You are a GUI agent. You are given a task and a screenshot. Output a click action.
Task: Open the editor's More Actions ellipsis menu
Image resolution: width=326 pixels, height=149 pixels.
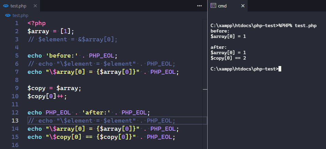point(199,6)
